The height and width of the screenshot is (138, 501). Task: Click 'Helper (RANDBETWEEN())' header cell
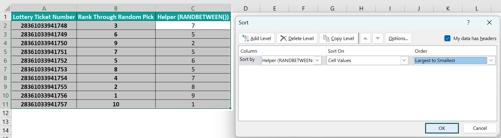pyautogui.click(x=193, y=17)
